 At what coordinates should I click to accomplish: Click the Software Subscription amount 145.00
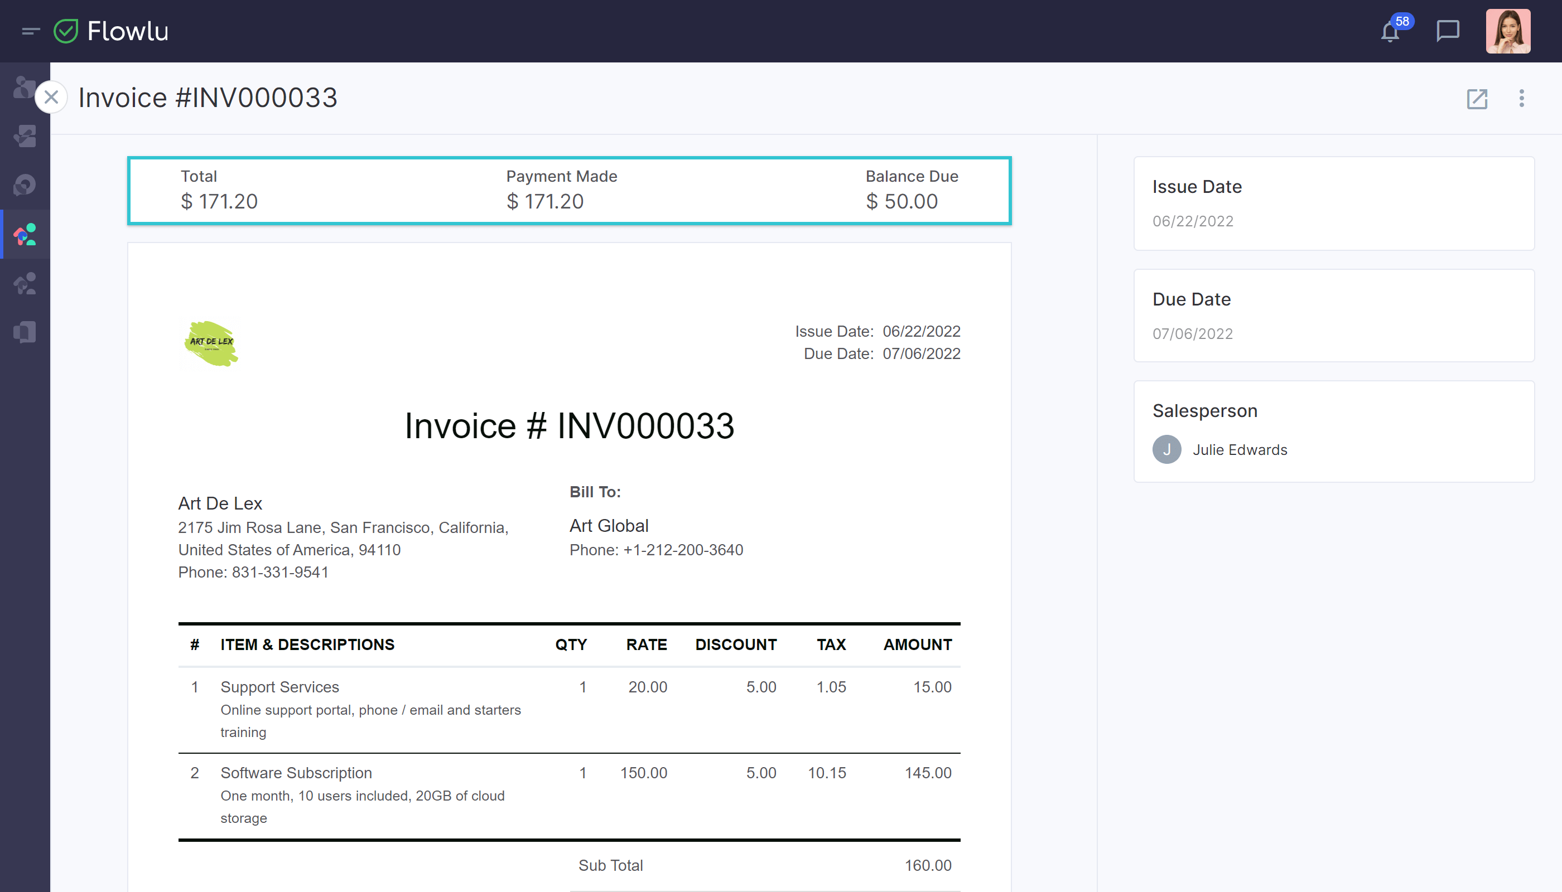point(928,773)
